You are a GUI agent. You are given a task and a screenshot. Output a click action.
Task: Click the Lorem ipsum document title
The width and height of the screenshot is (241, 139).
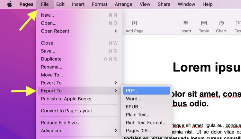(207, 68)
